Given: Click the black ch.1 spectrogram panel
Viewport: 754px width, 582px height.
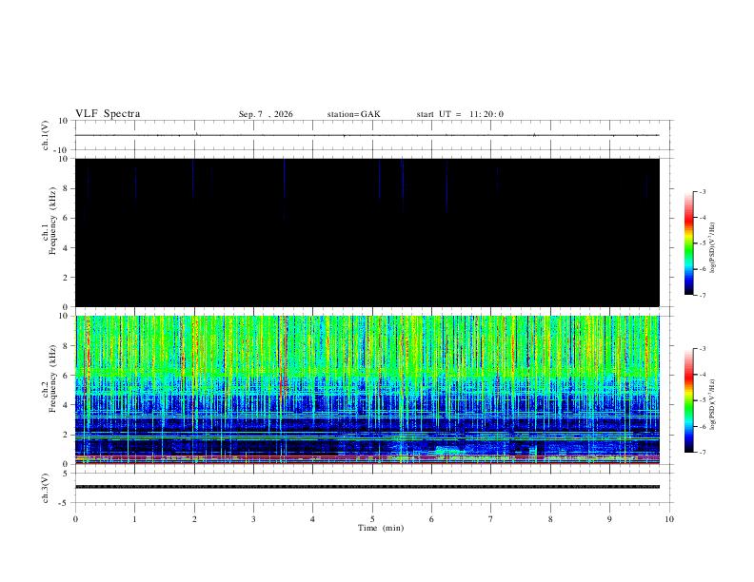Looking at the screenshot, I should point(367,233).
